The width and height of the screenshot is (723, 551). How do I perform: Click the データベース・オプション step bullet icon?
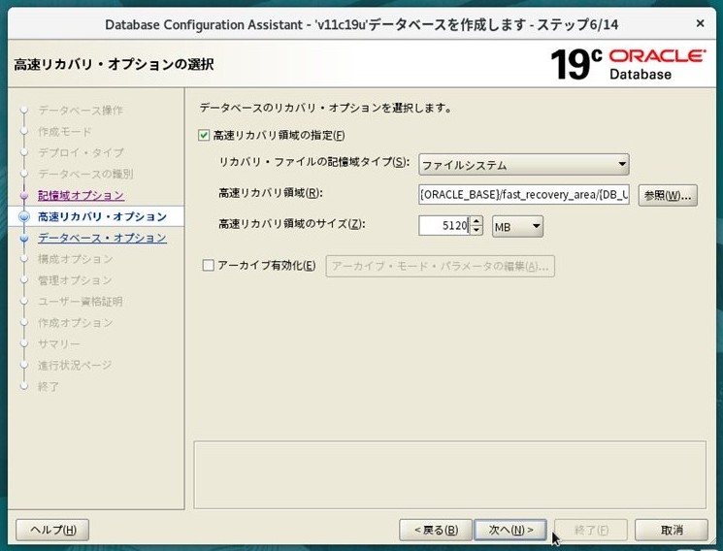click(x=24, y=238)
